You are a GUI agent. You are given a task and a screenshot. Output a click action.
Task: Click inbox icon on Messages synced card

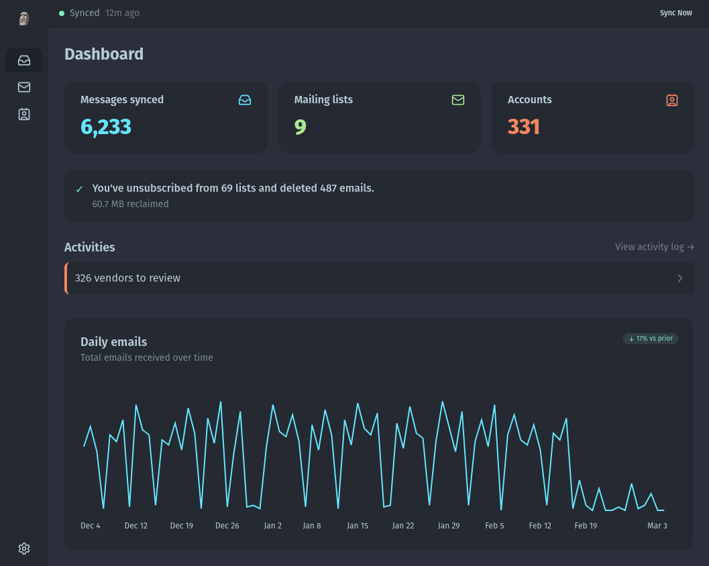tap(245, 100)
